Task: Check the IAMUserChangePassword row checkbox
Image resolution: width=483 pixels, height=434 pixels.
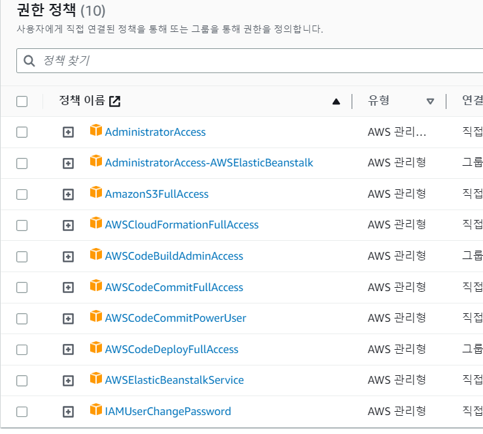Action: 22,412
